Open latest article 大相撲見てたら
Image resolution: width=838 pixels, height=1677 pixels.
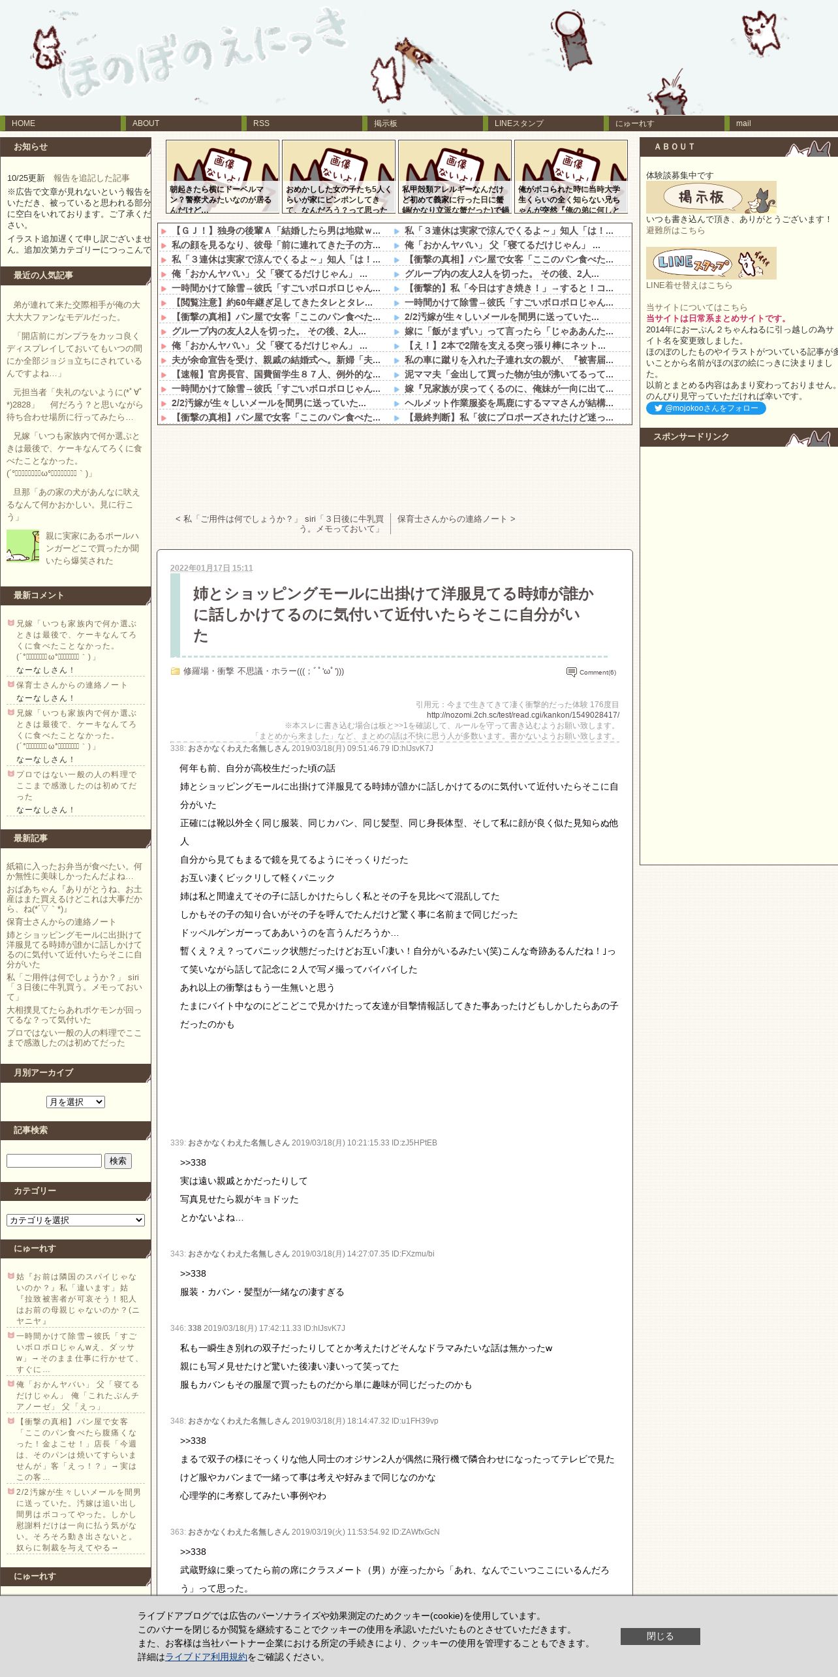74,1015
